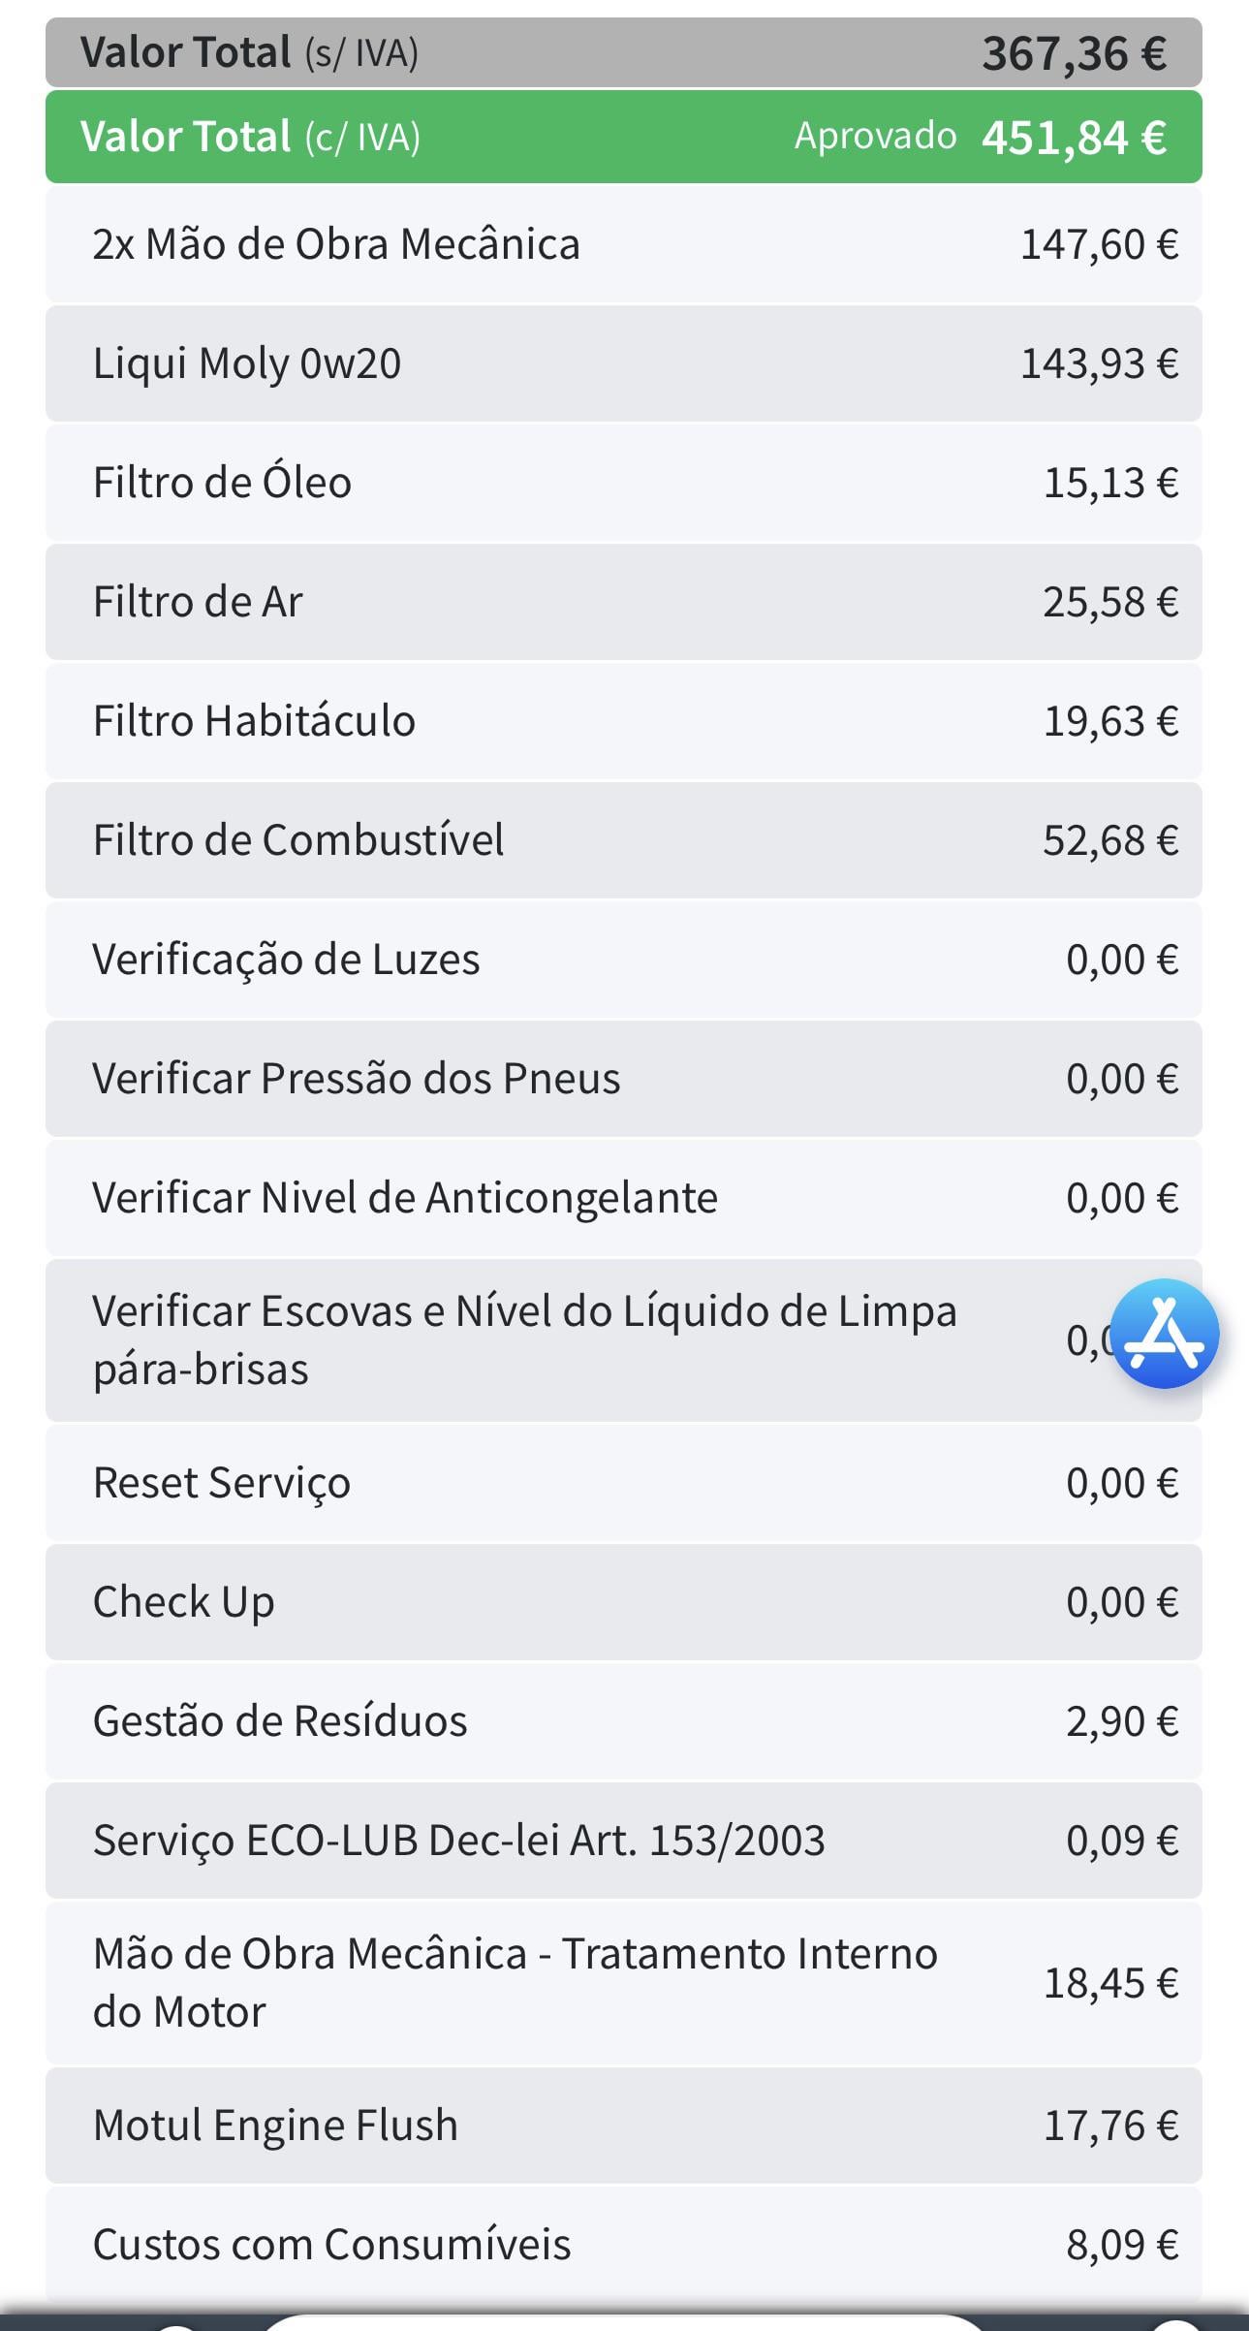1249x2331 pixels.
Task: Select the Gestão de Resíduos row
Action: tap(624, 1721)
